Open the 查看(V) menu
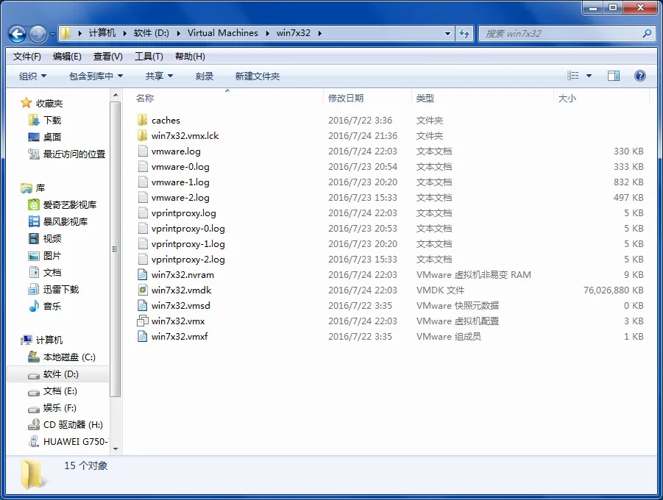The width and height of the screenshot is (663, 500). [108, 56]
